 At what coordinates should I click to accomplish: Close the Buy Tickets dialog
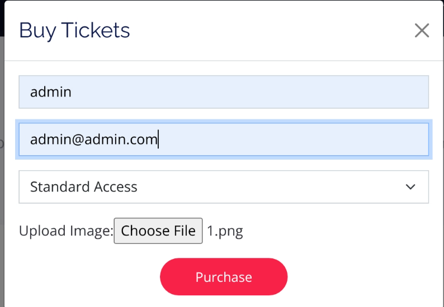click(x=422, y=31)
